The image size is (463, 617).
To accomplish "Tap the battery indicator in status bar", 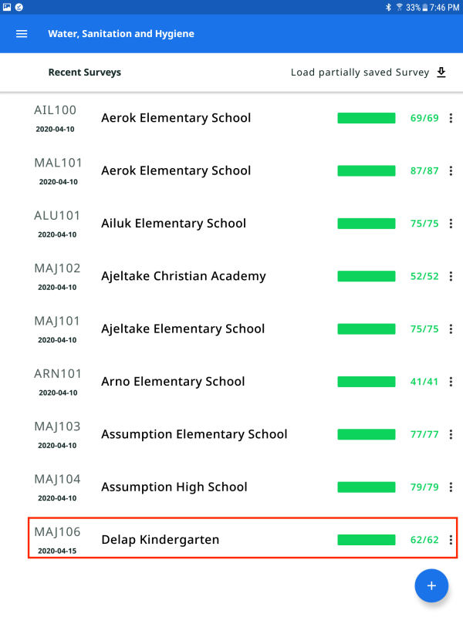I will 427,7.
